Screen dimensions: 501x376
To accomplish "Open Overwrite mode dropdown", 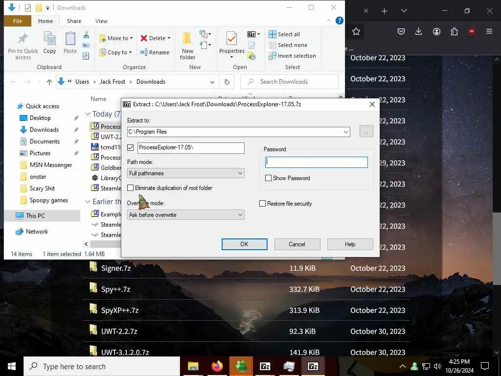I will pyautogui.click(x=186, y=215).
